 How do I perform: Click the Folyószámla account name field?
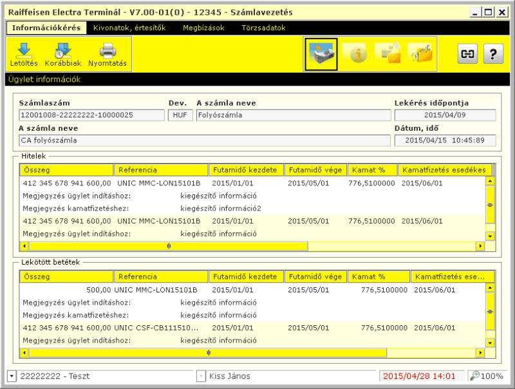click(294, 115)
